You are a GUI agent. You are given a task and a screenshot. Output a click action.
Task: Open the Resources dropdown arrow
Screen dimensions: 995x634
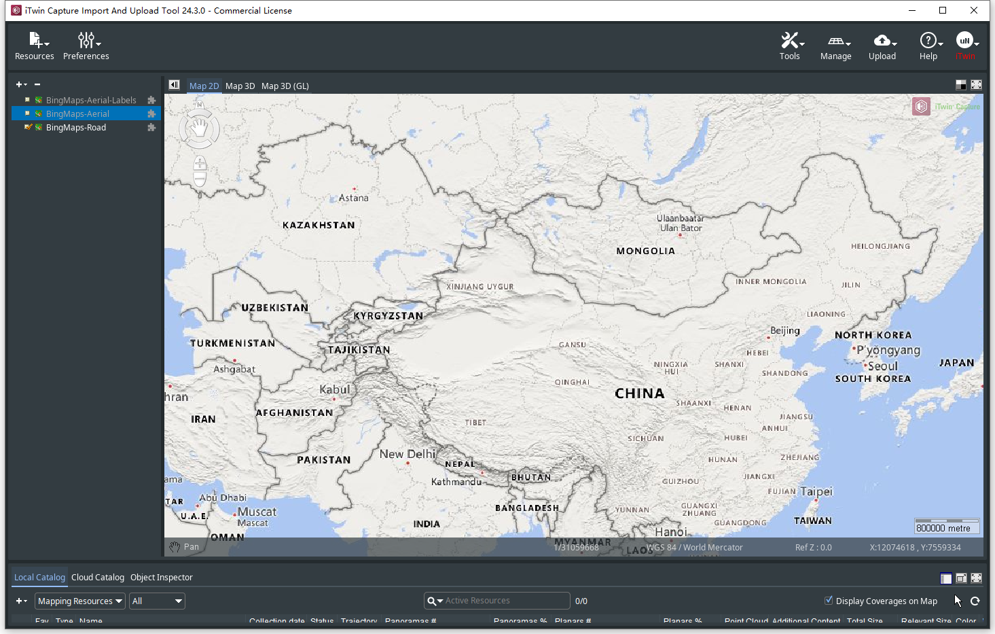coord(47,44)
